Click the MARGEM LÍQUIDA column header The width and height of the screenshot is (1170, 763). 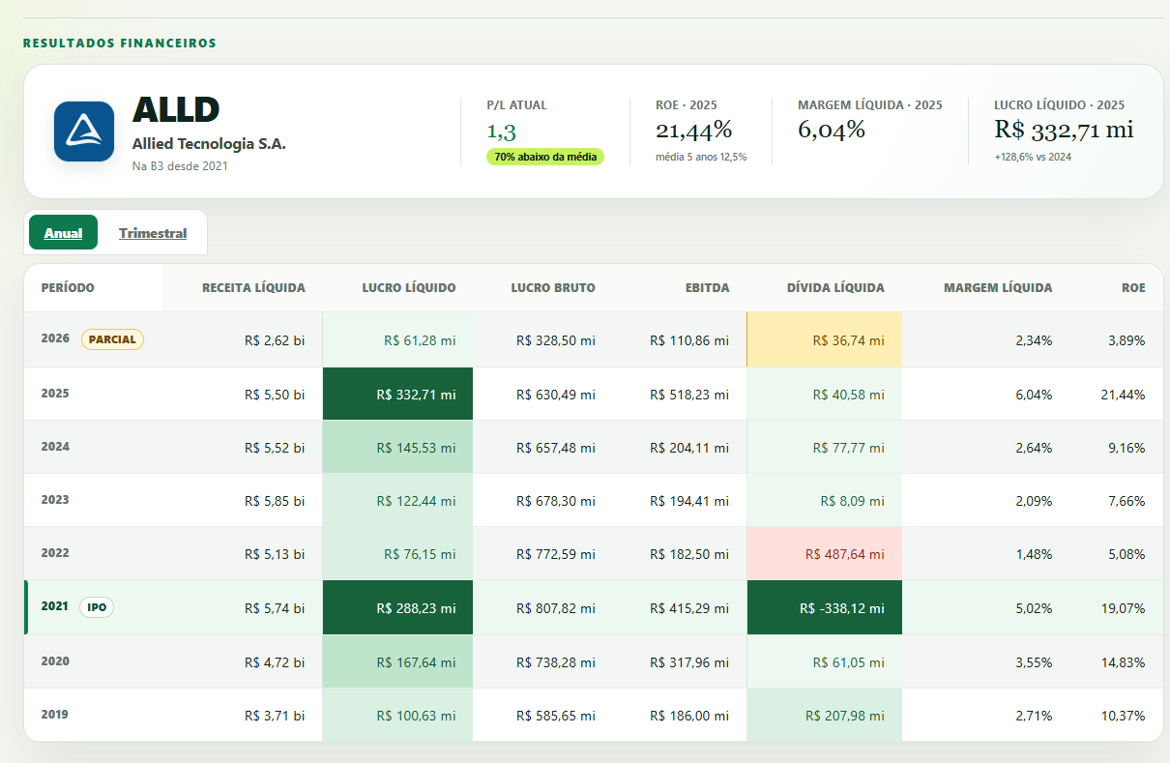[998, 287]
